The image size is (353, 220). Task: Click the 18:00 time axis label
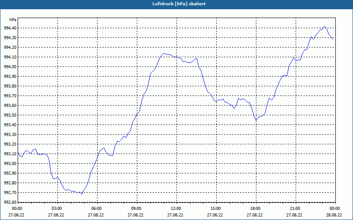pos(255,209)
